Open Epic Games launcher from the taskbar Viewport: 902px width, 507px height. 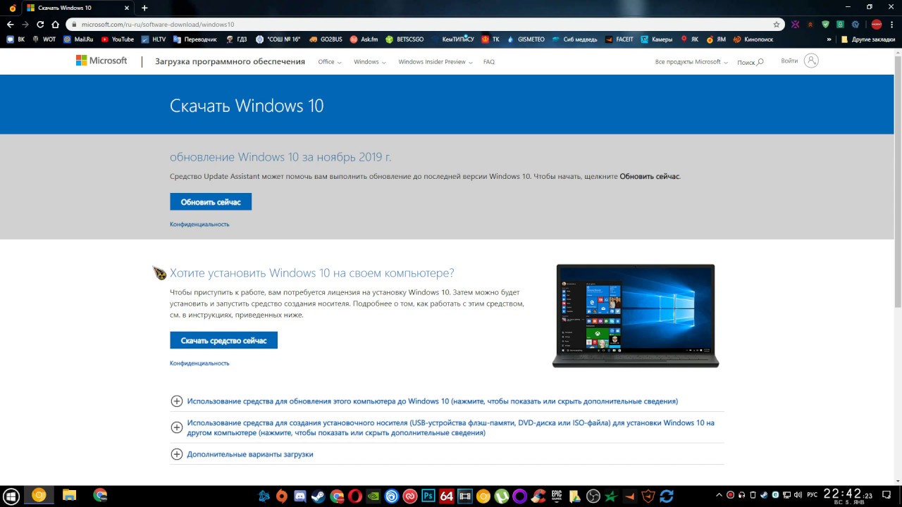[x=557, y=496]
